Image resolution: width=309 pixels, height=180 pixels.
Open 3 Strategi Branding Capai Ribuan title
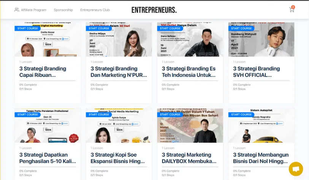(x=43, y=72)
